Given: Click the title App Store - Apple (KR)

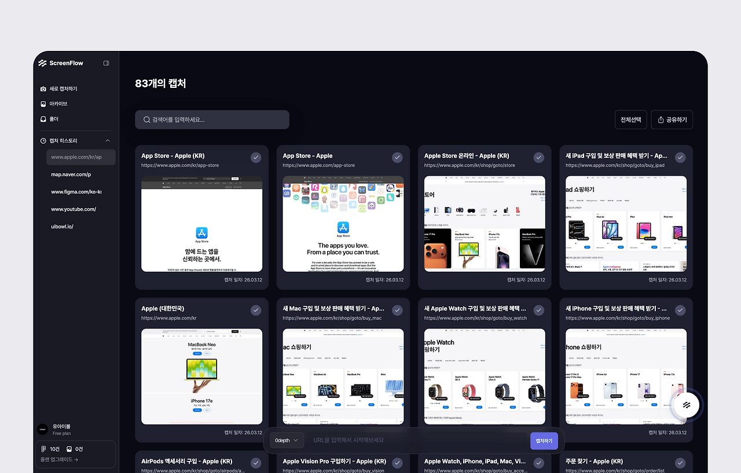Looking at the screenshot, I should click(173, 156).
